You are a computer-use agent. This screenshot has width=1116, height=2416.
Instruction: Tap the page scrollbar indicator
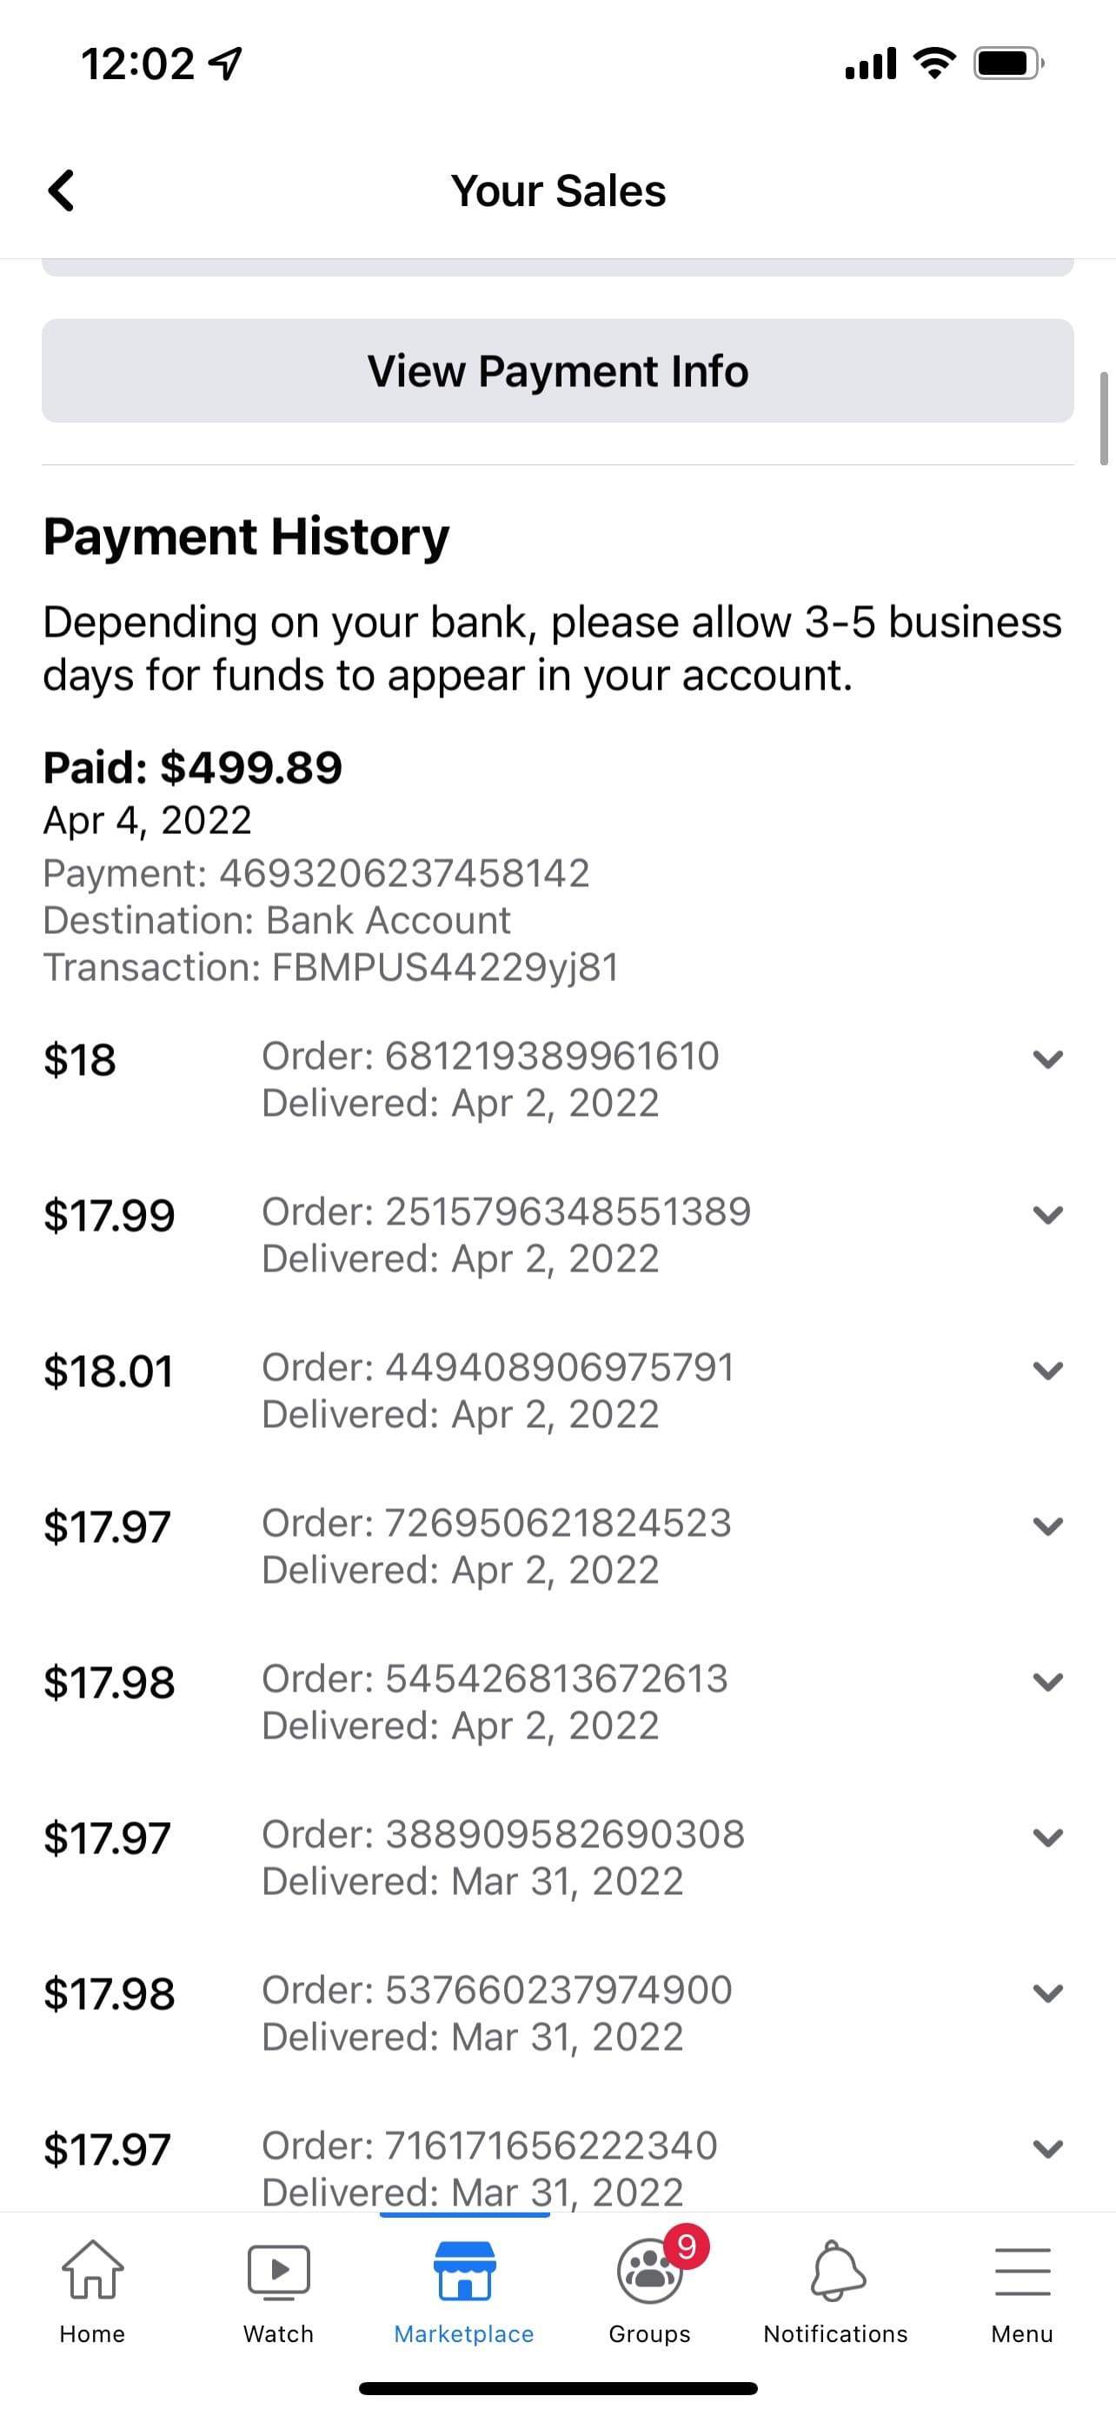click(x=1104, y=418)
